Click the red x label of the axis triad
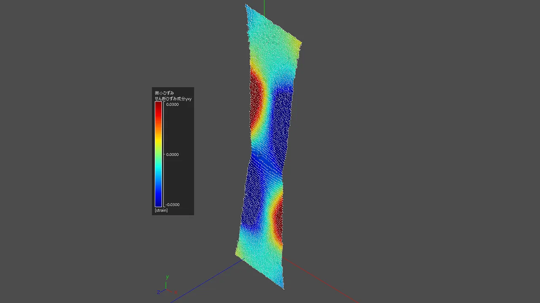The image size is (540, 303). (x=175, y=292)
